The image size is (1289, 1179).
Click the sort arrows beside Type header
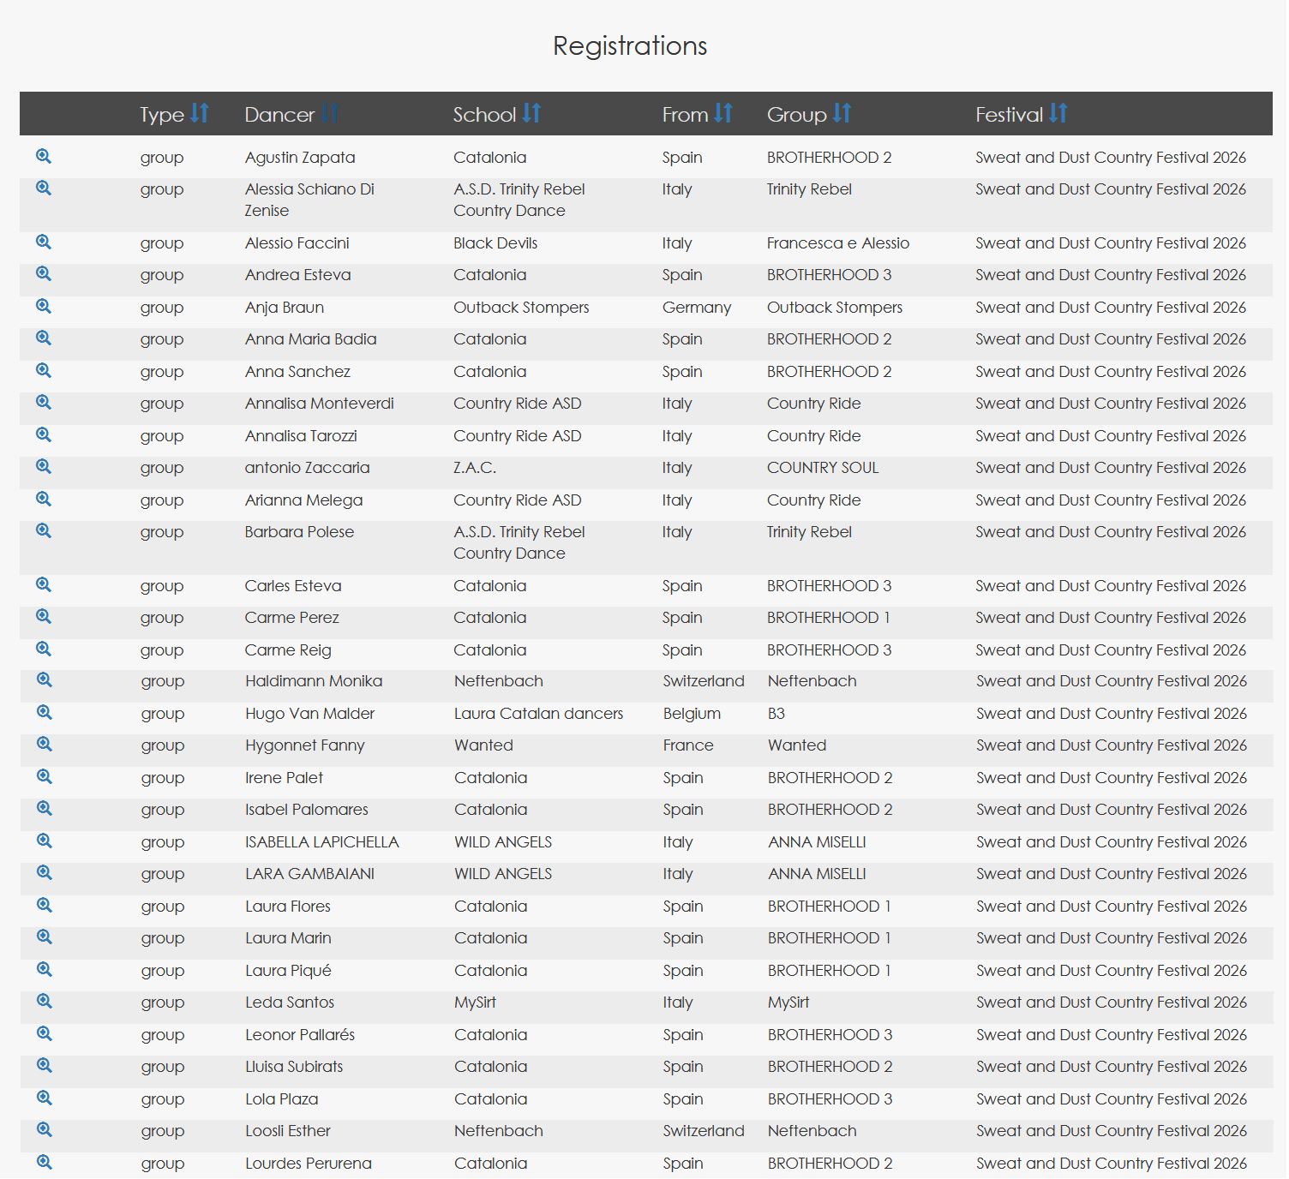point(200,113)
